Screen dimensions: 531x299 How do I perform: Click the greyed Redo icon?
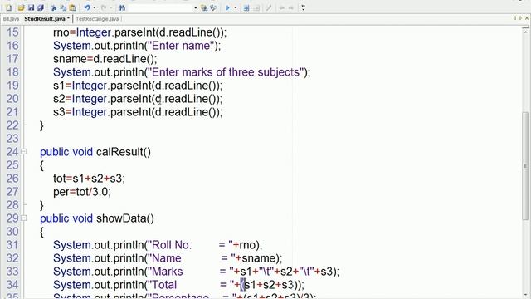(104, 7)
